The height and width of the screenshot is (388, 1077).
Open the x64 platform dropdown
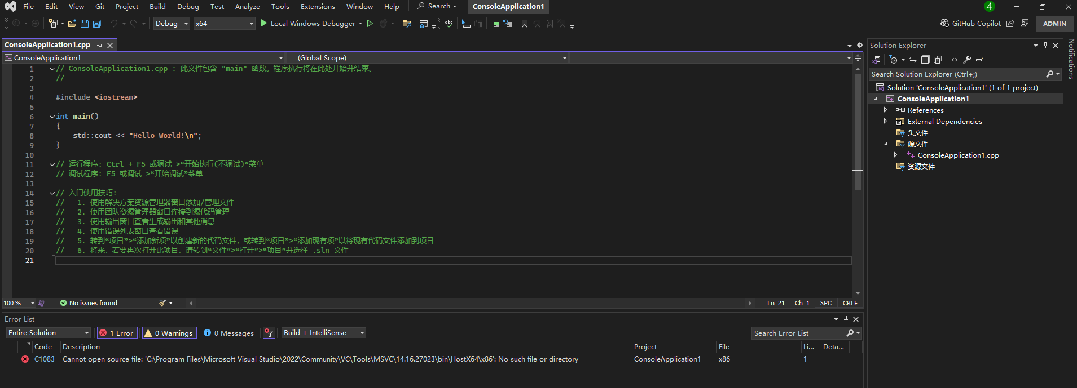click(225, 24)
